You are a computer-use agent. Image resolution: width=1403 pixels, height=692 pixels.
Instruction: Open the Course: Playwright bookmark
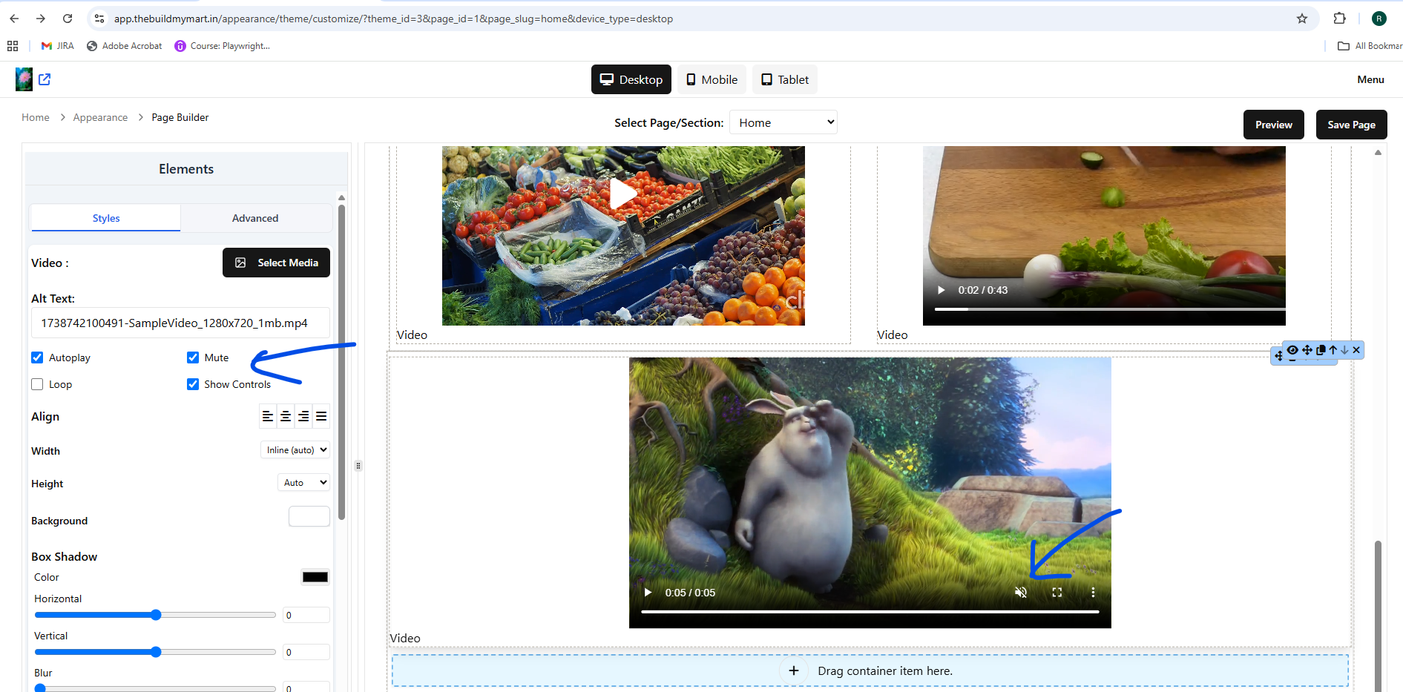(223, 46)
